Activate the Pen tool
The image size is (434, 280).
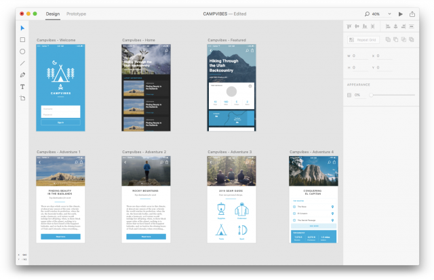(22, 75)
